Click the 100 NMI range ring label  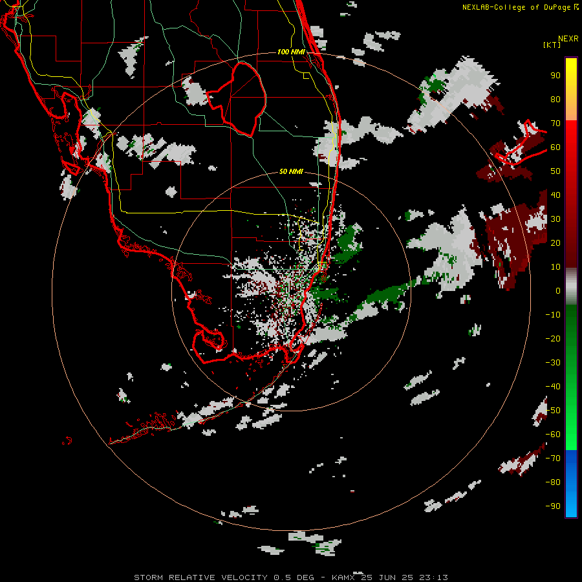291,52
